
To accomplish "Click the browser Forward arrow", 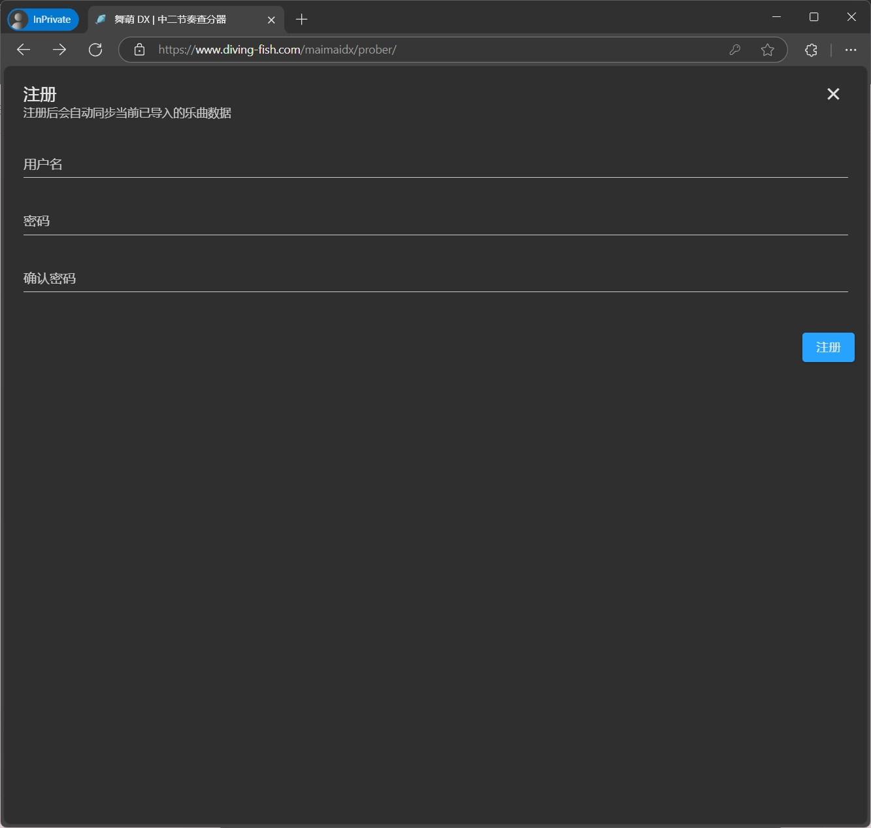I will click(59, 50).
